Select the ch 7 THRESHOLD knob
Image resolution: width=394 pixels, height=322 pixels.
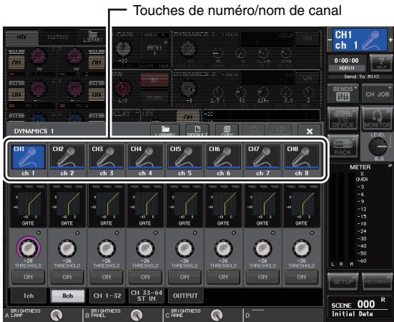(263, 248)
